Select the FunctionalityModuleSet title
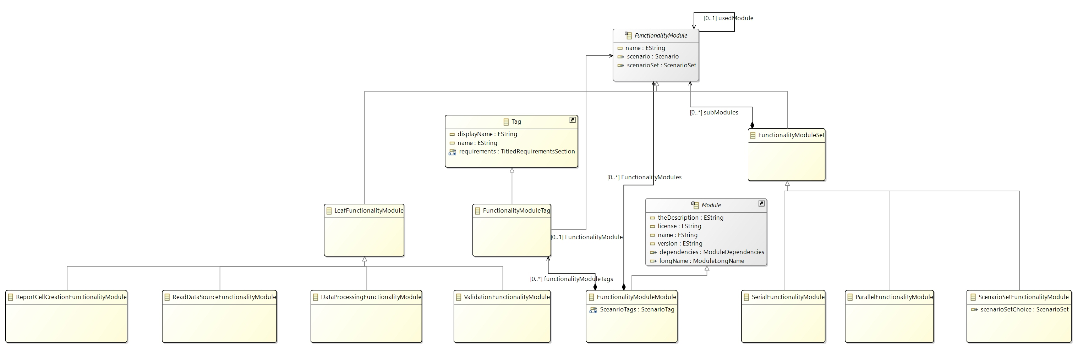This screenshot has width=1078, height=349. [791, 135]
